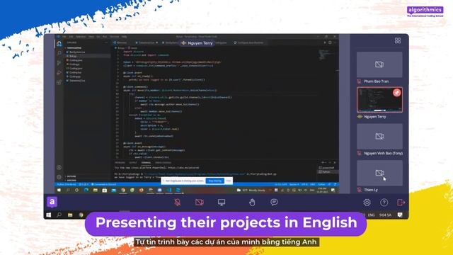
Task: Click ENG language indicator in system tray
Action: click(371, 215)
